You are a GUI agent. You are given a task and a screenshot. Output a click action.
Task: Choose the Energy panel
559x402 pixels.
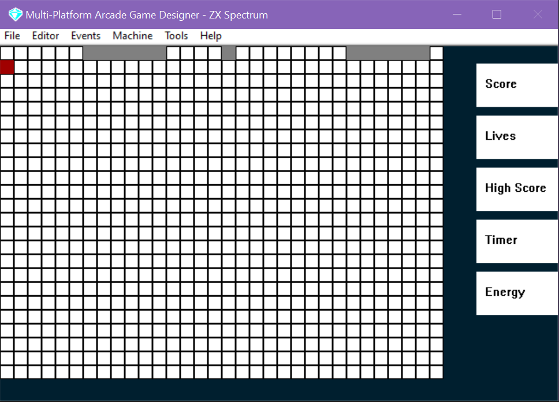point(517,293)
